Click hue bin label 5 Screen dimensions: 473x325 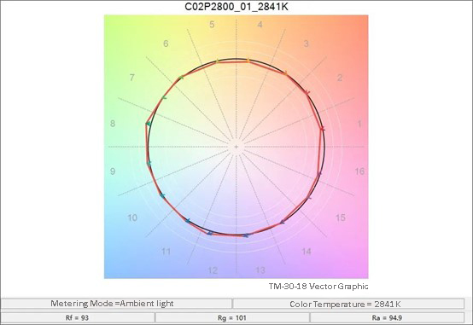[x=212, y=25]
